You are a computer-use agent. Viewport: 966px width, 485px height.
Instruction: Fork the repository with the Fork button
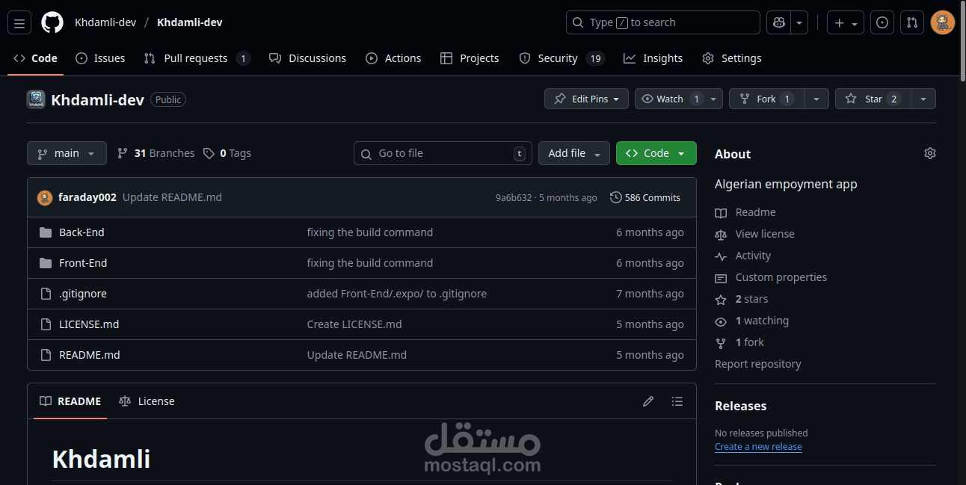(x=766, y=99)
